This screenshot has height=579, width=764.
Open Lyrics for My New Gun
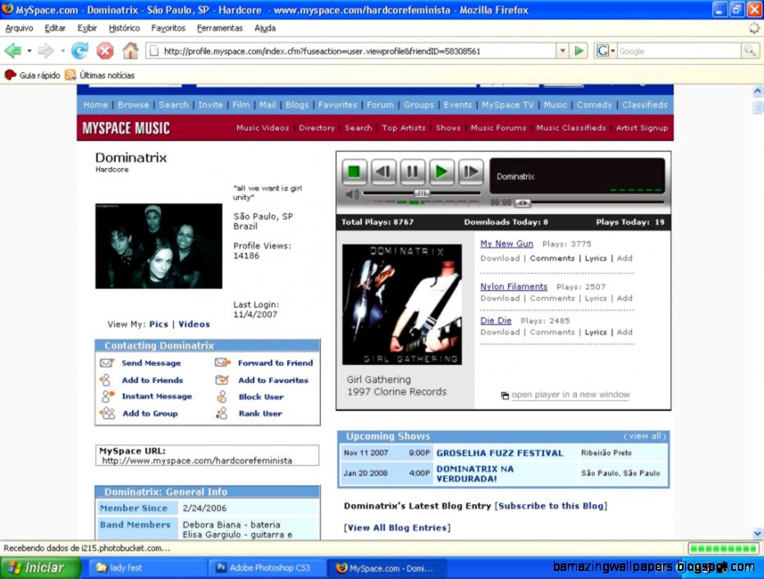pos(596,258)
